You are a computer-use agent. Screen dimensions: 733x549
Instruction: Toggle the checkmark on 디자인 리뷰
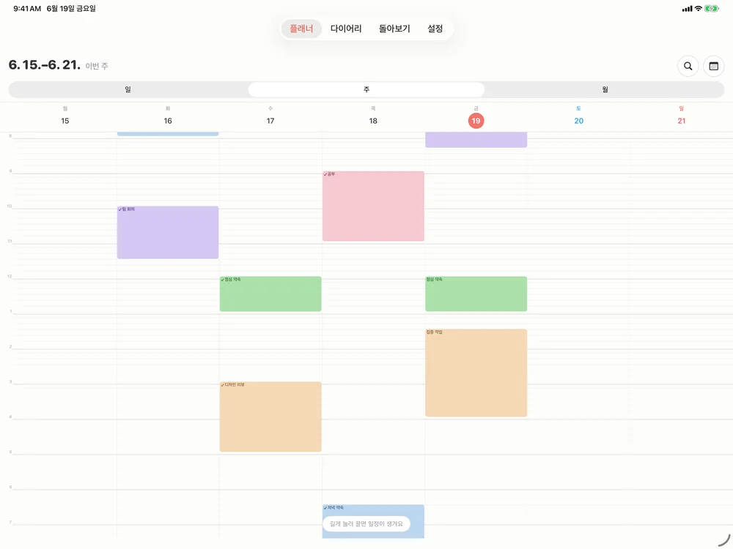tap(223, 385)
